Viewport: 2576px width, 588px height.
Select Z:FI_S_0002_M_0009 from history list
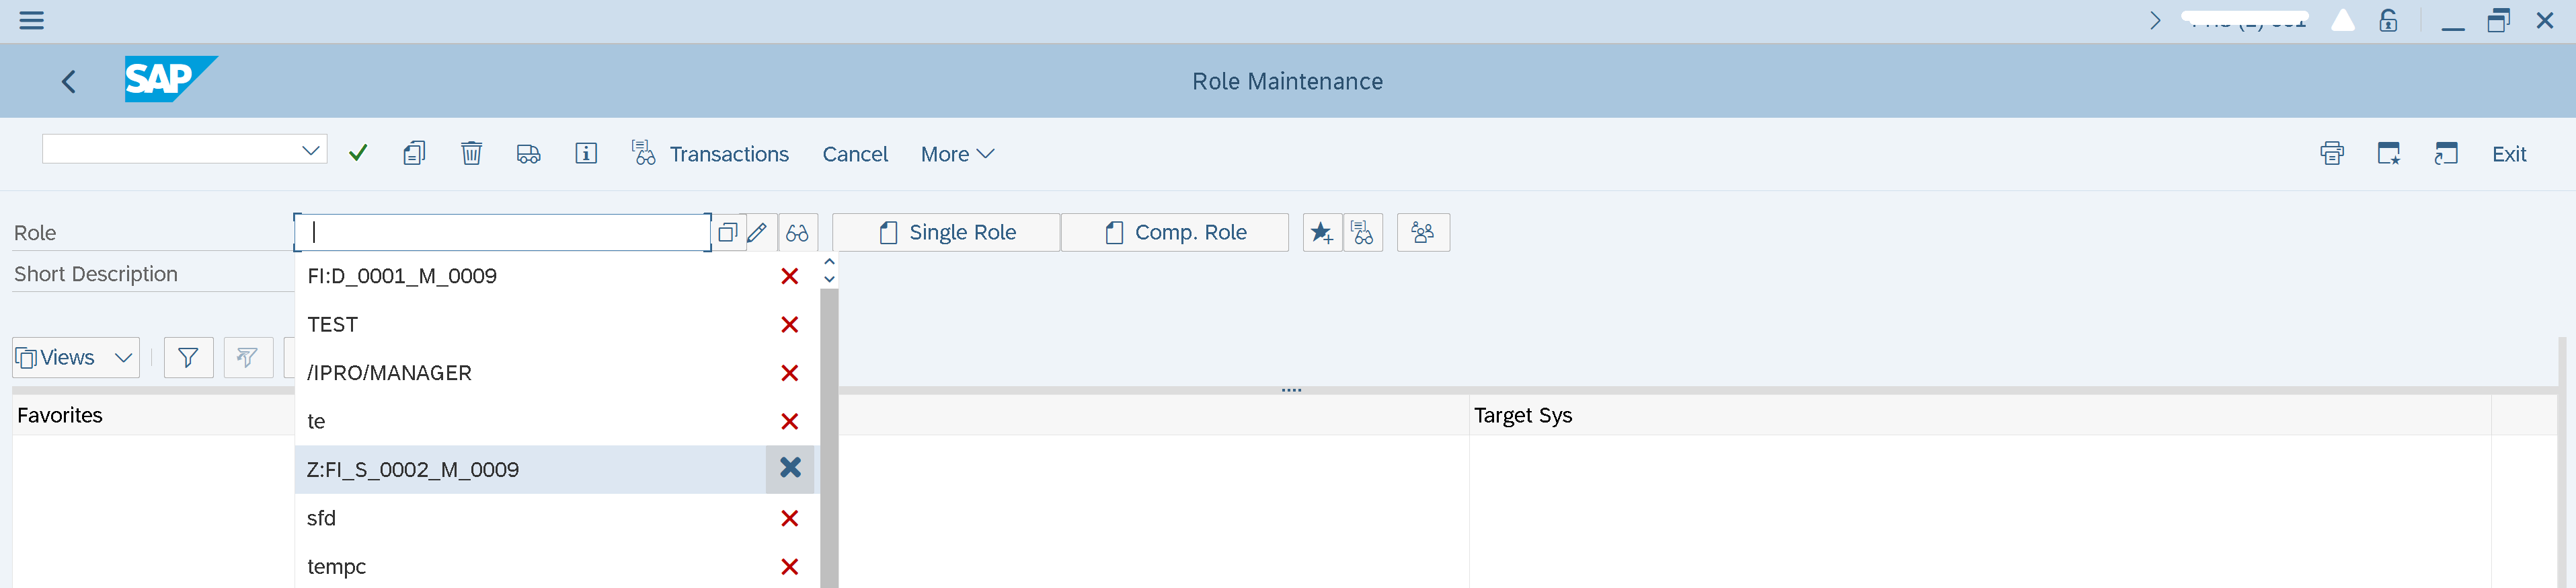[413, 469]
